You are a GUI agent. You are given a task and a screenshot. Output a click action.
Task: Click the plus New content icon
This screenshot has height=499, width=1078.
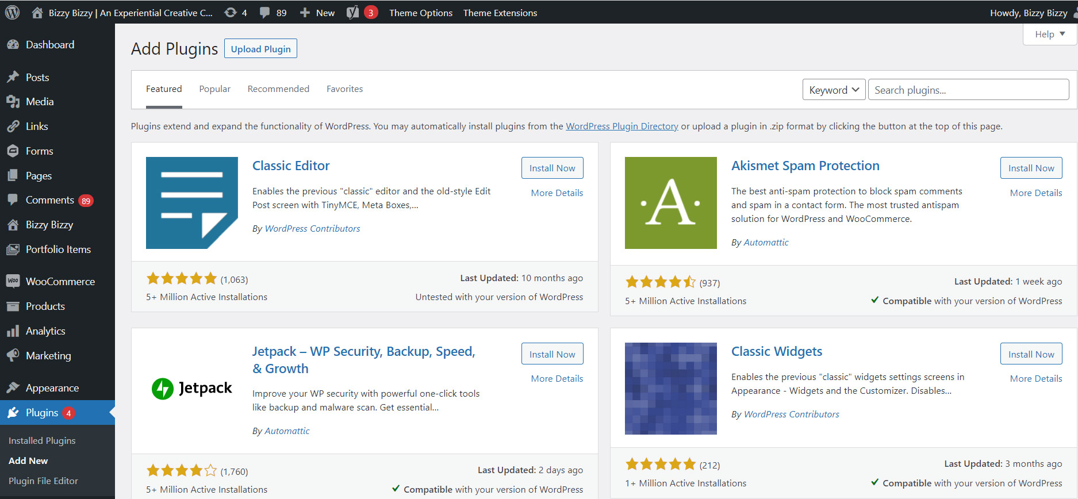coord(305,13)
